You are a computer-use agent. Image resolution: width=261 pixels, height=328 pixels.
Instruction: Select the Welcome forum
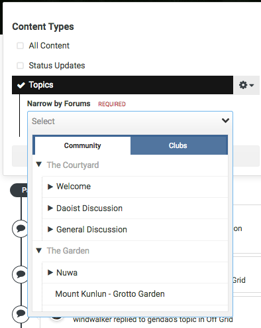pyautogui.click(x=74, y=187)
